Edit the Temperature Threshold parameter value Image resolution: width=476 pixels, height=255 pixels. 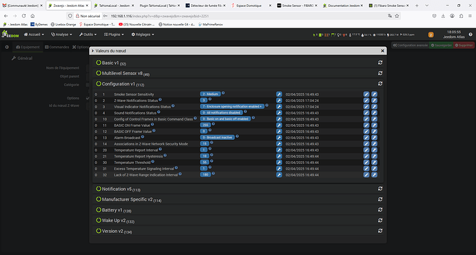pos(366,163)
